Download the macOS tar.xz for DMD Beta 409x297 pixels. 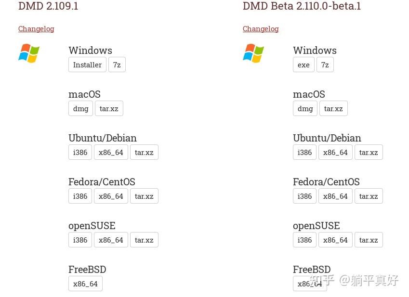point(333,108)
